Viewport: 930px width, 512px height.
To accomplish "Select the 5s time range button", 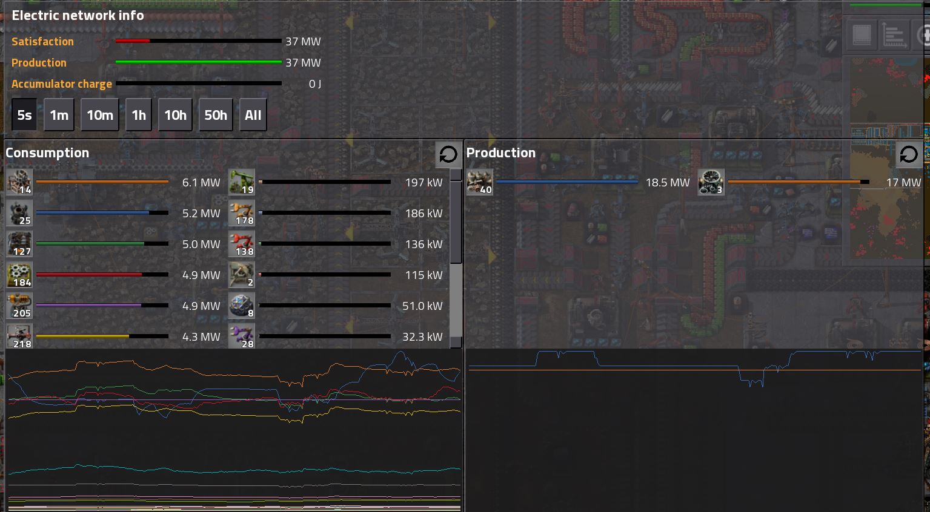I will [x=24, y=115].
